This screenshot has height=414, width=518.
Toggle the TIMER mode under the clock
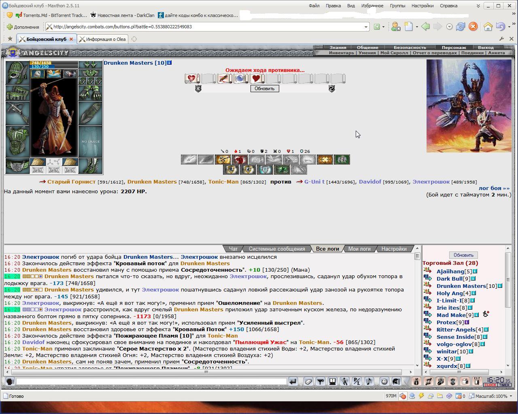(x=504, y=385)
